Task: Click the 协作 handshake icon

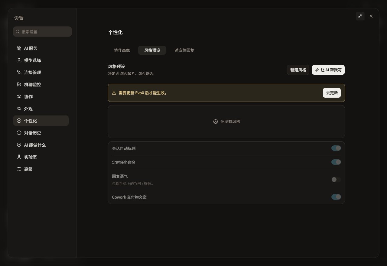Action: pyautogui.click(x=19, y=97)
